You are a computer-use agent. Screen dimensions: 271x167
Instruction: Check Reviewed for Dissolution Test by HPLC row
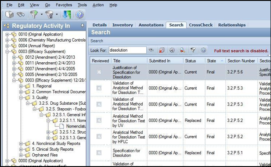[99, 137]
